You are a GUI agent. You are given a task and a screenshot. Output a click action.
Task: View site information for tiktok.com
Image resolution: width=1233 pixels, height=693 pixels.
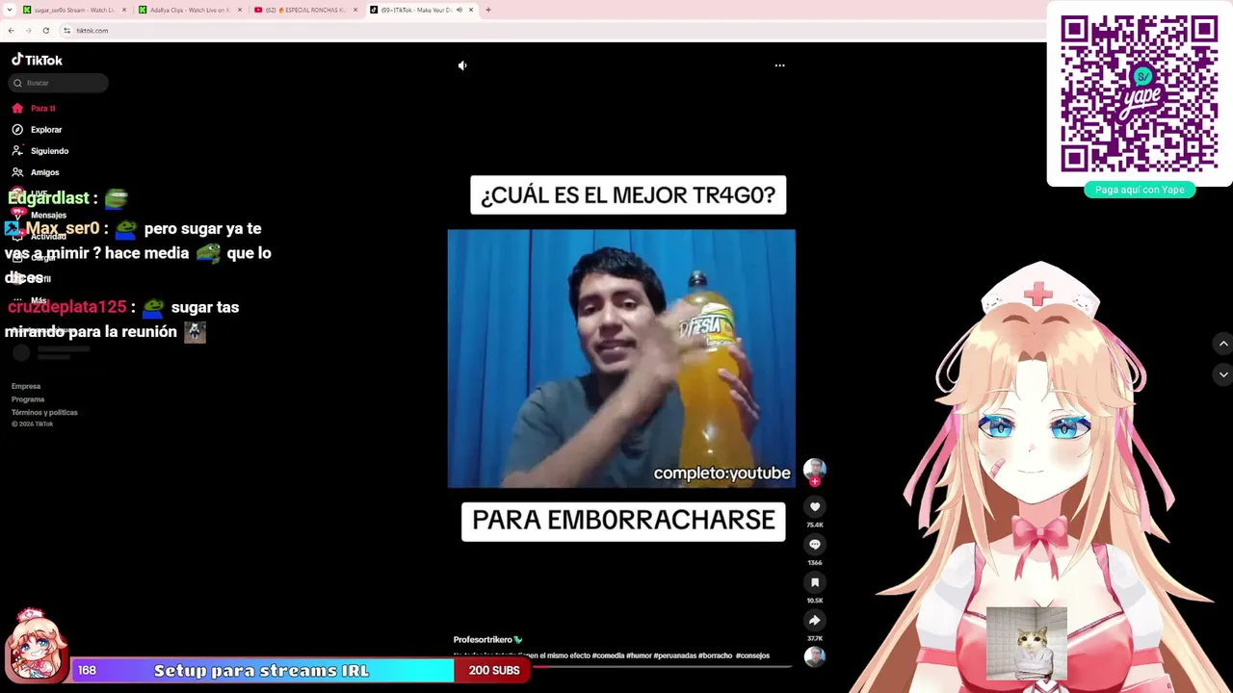[66, 31]
